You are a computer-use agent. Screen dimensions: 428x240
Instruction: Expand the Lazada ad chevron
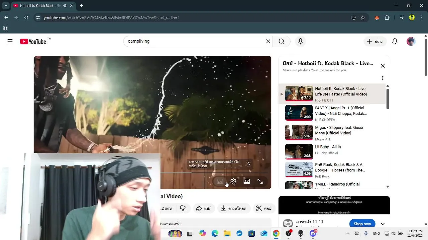tap(383, 224)
